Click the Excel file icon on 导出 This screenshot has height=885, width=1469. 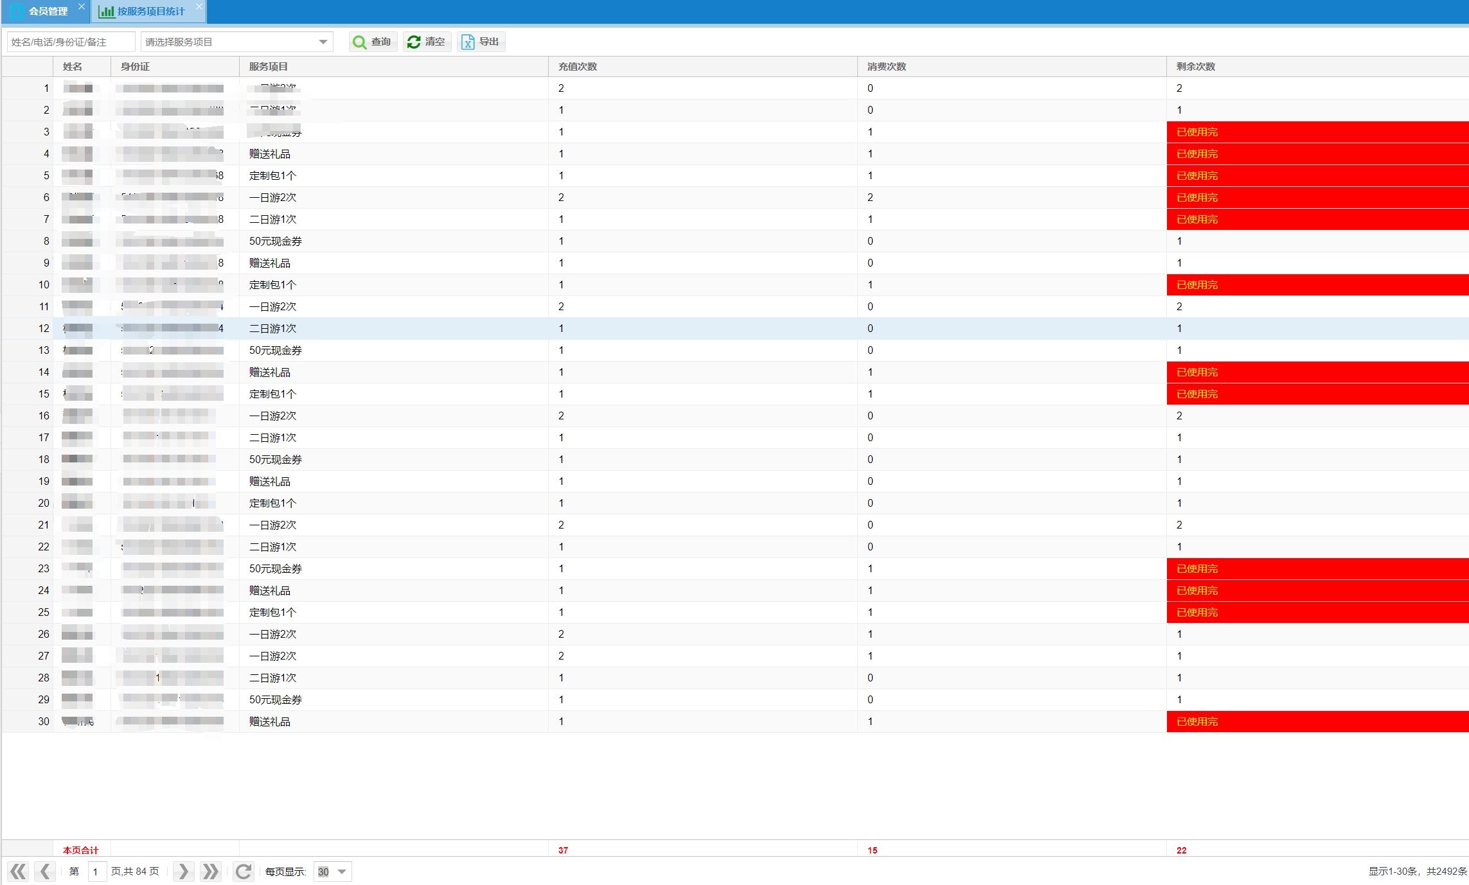[468, 42]
